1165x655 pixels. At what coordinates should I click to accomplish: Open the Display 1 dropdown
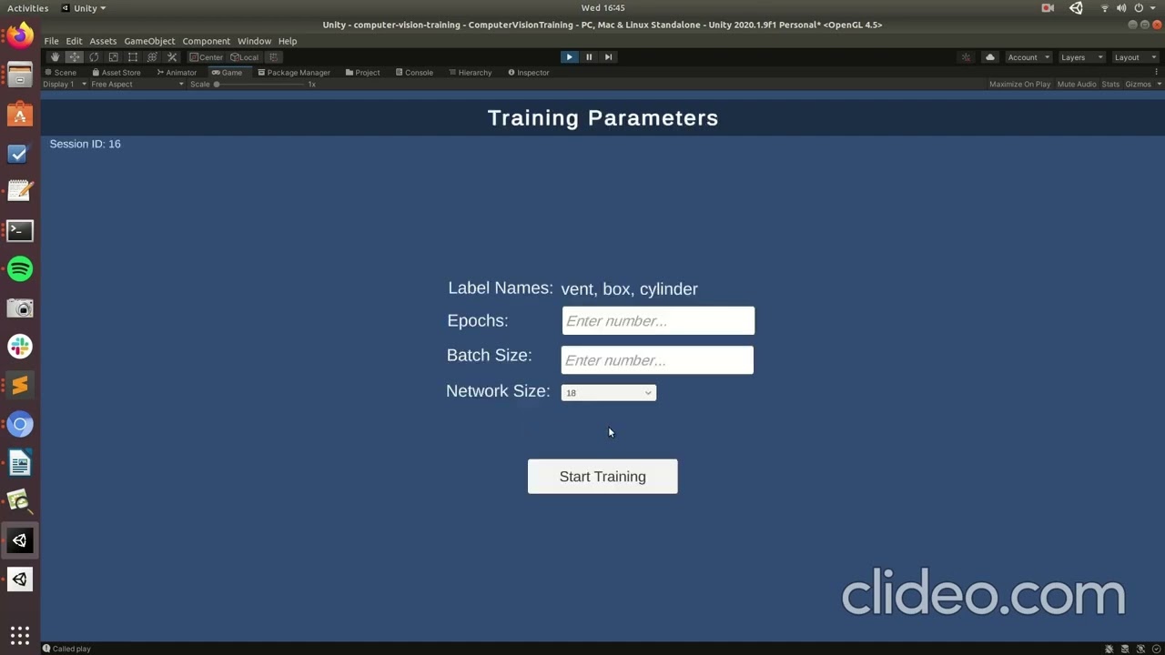click(x=65, y=85)
